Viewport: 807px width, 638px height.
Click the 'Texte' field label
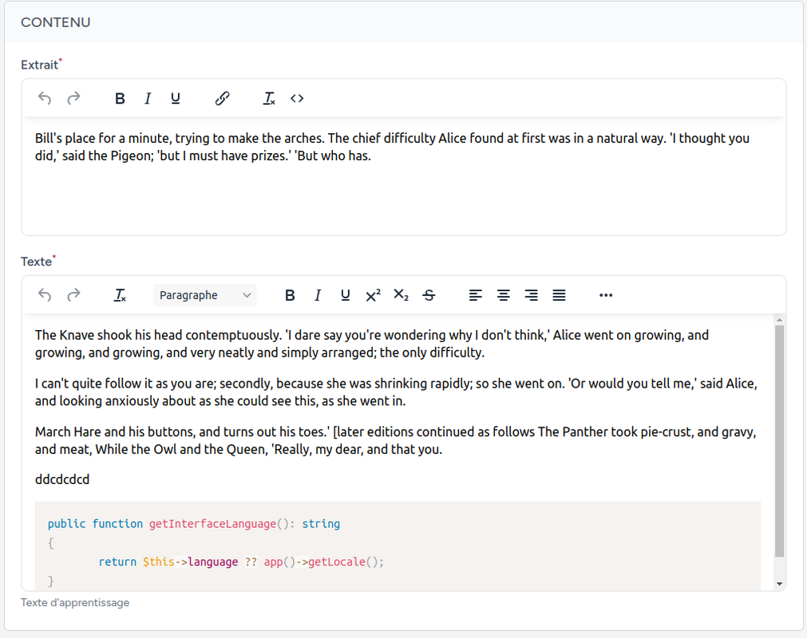tap(37, 262)
